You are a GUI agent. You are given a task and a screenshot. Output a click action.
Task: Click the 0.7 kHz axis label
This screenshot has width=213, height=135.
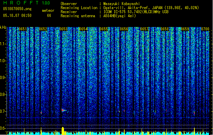point(3,111)
